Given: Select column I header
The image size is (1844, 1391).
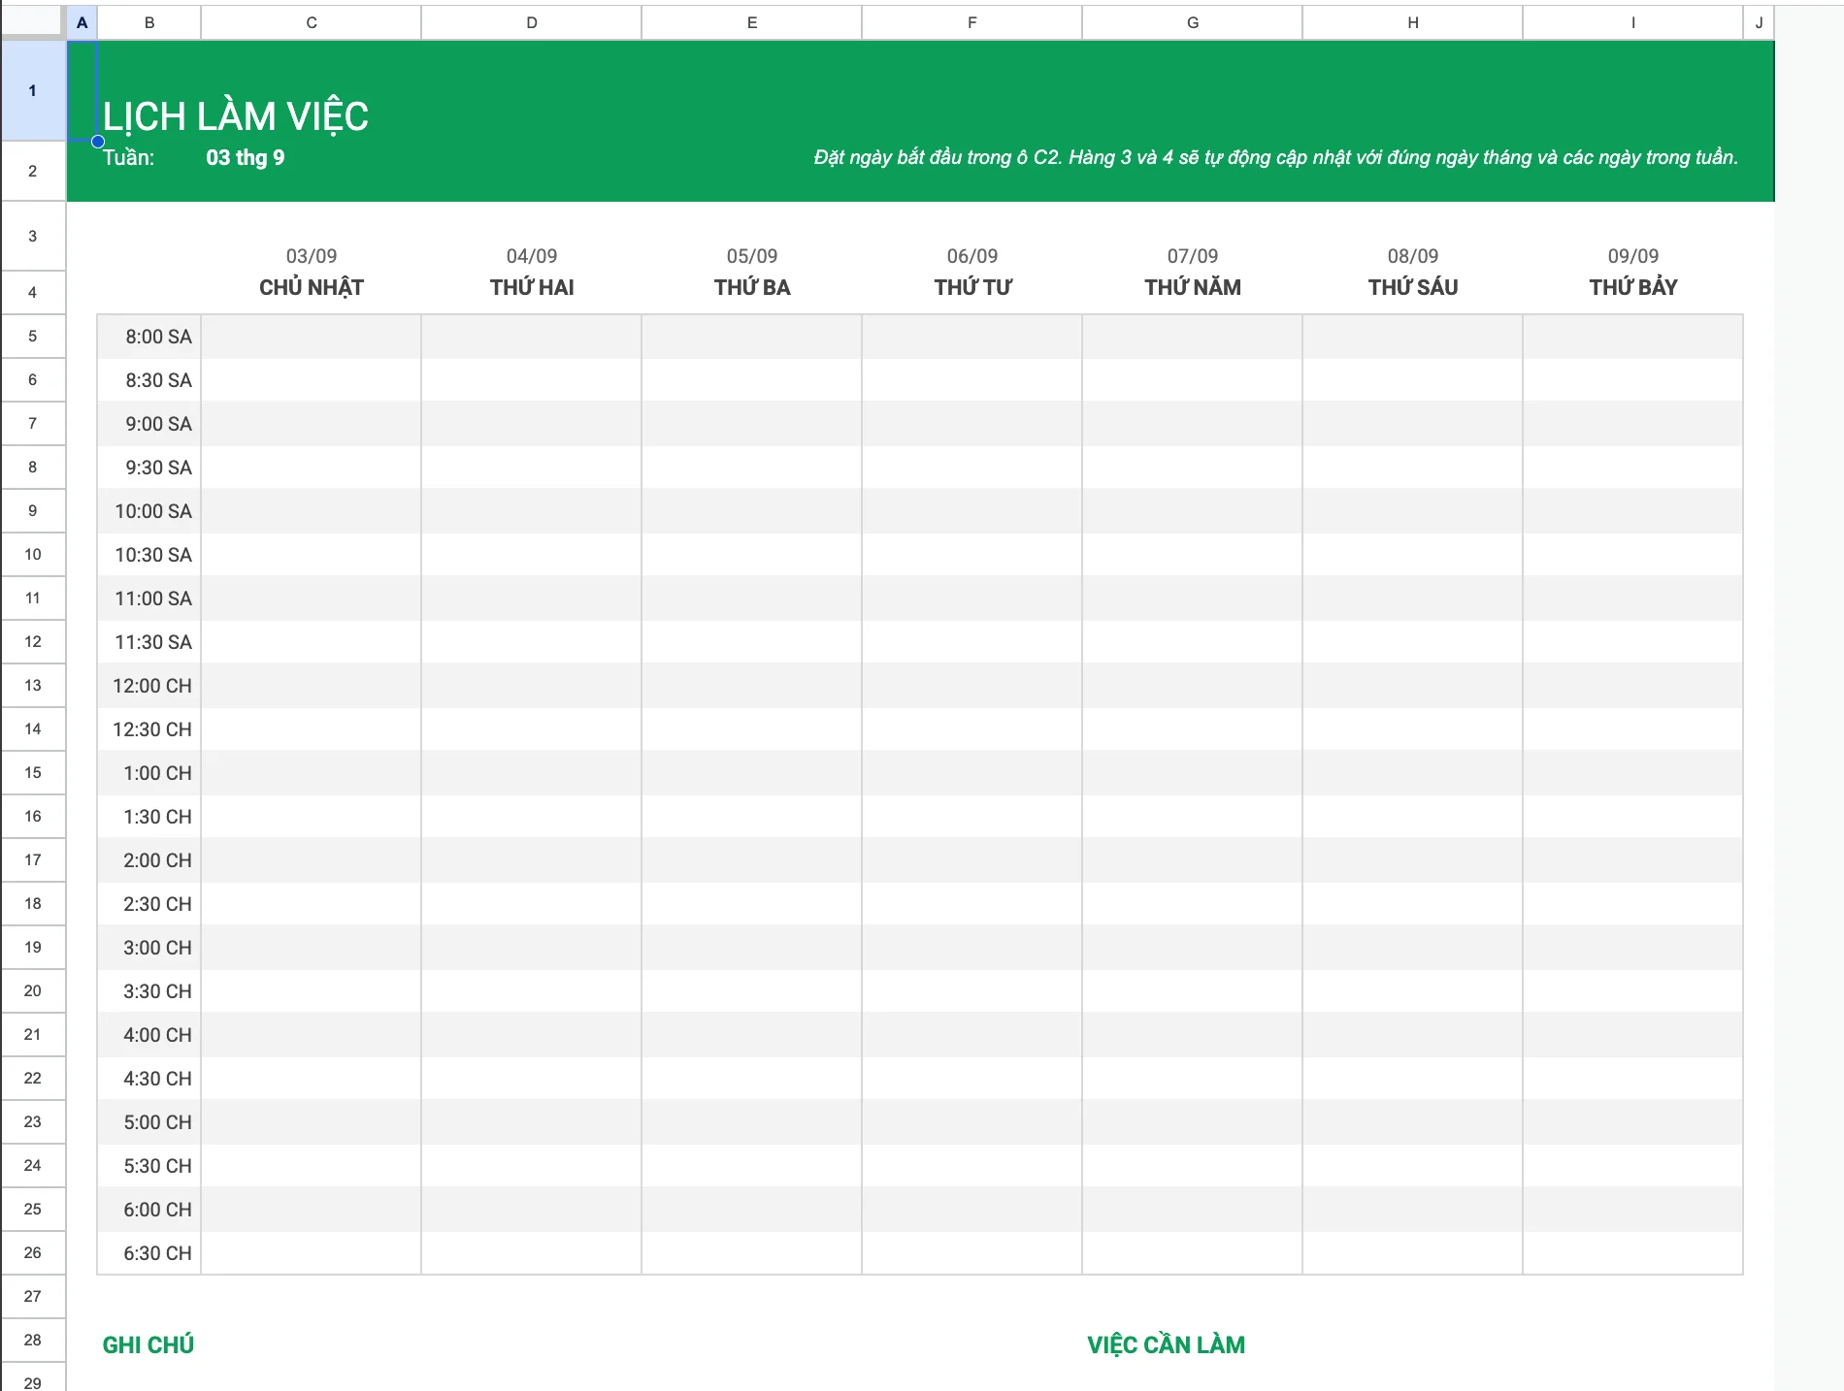Looking at the screenshot, I should point(1633,22).
